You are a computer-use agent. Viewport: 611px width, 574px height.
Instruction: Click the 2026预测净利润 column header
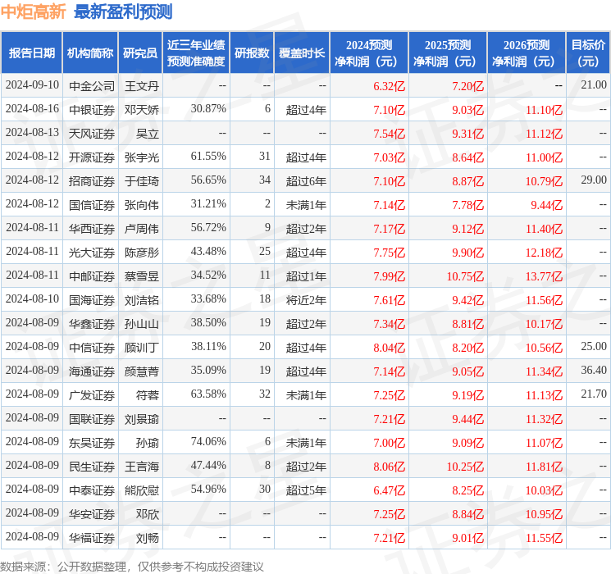(527, 53)
